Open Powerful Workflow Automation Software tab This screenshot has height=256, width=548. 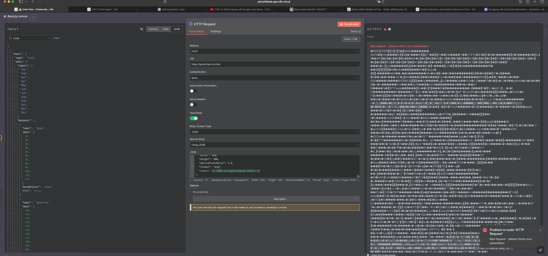446,9
